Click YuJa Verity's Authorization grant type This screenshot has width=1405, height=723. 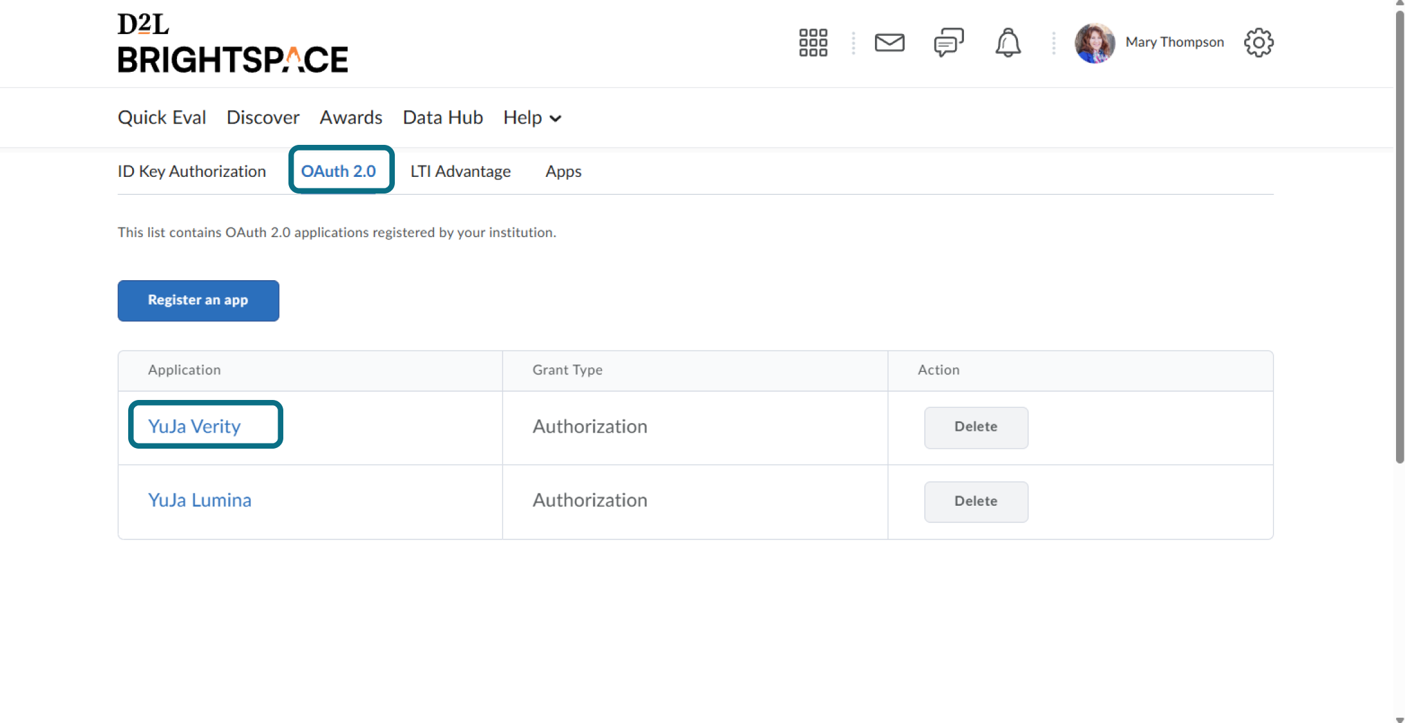pos(590,426)
